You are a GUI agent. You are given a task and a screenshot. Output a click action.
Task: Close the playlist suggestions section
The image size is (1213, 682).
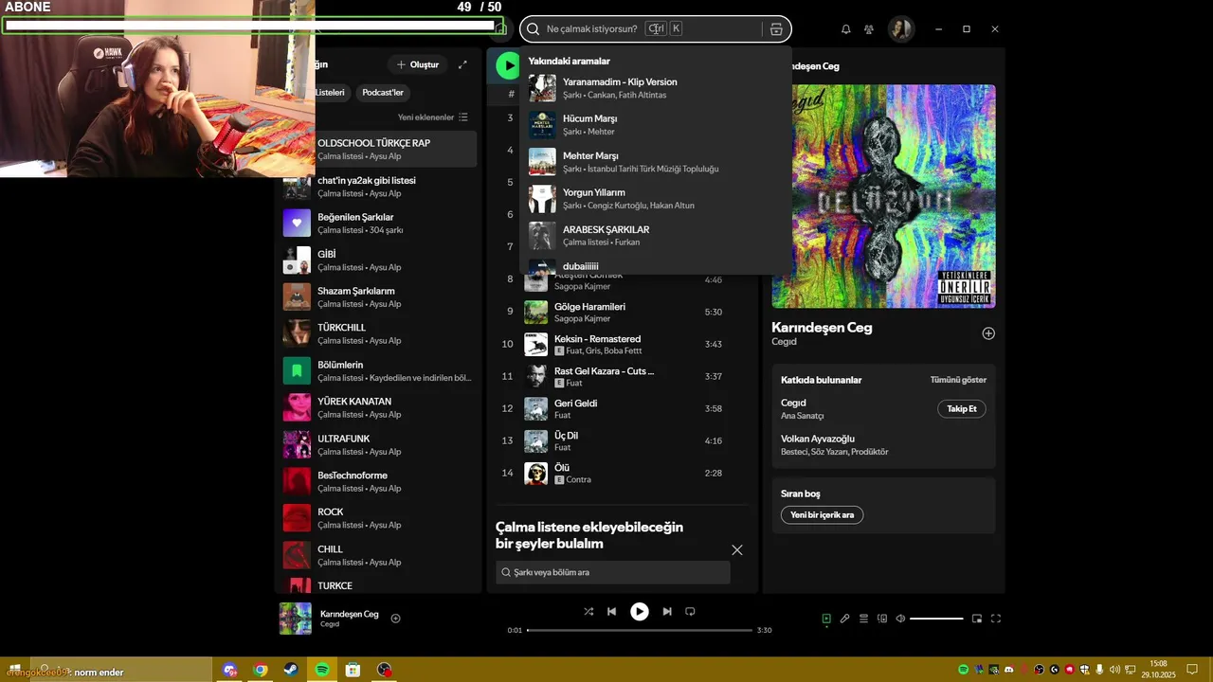point(737,550)
